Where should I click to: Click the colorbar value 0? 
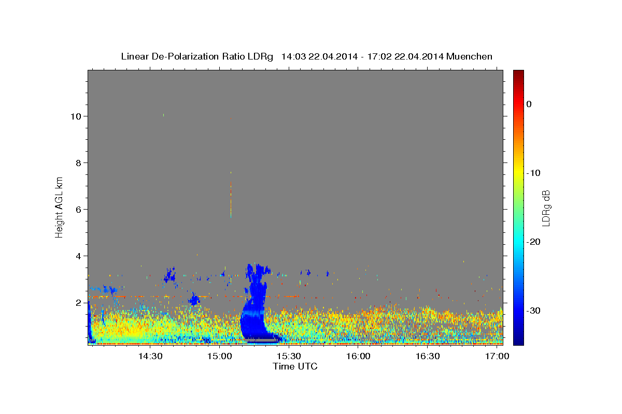529,104
